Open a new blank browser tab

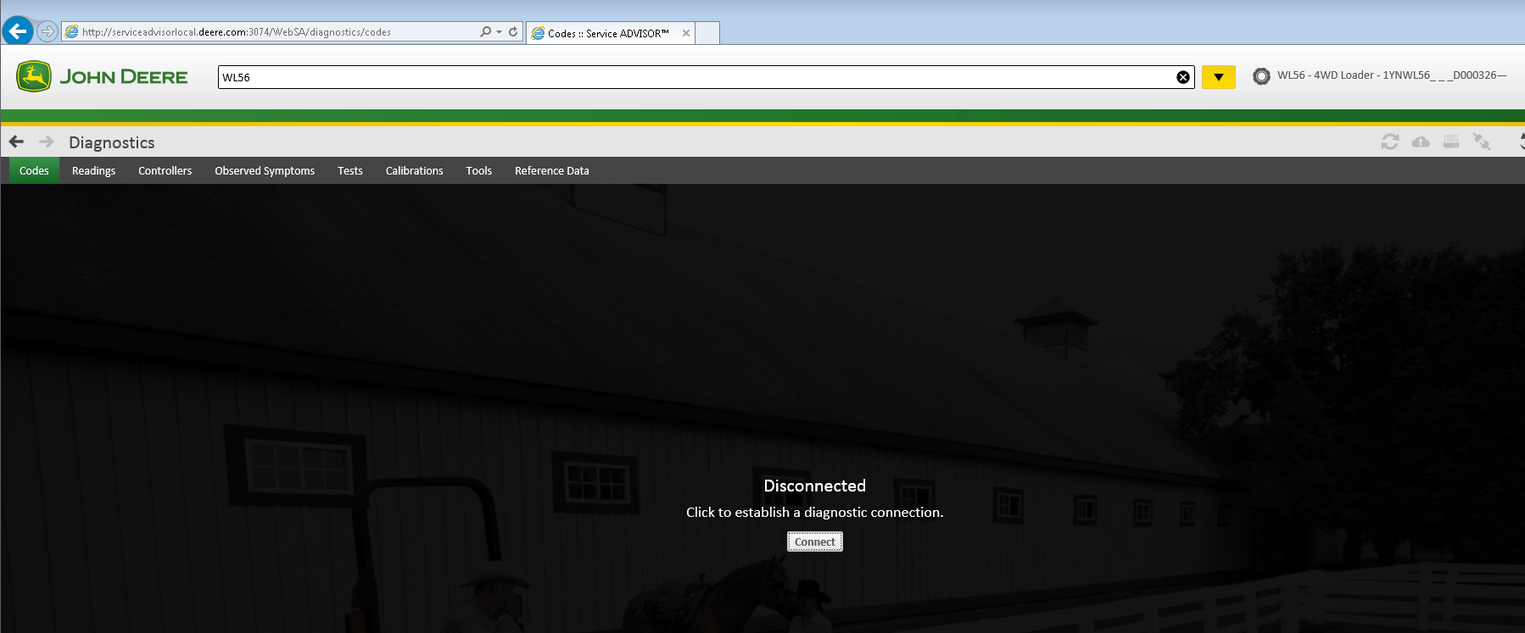(x=707, y=33)
